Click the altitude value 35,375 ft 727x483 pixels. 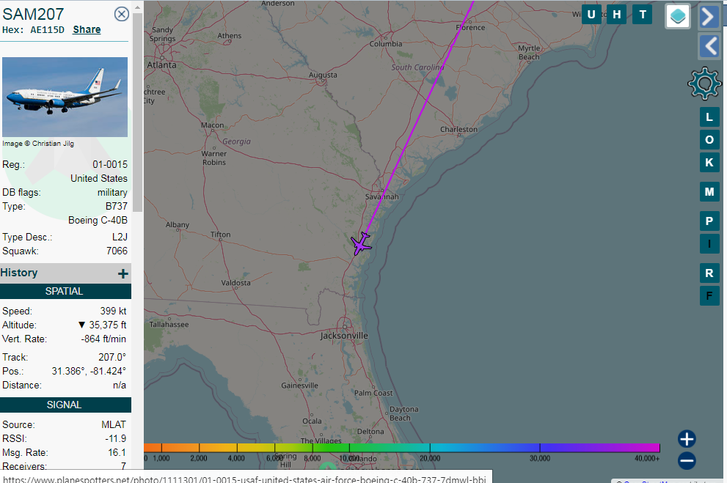coord(108,325)
